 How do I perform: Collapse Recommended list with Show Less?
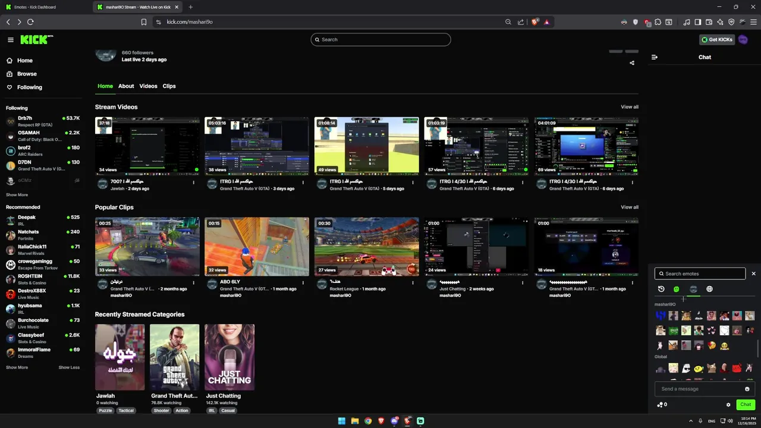[x=69, y=367]
